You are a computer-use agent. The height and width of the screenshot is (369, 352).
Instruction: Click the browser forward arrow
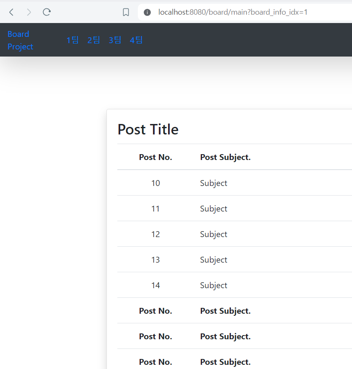point(29,12)
